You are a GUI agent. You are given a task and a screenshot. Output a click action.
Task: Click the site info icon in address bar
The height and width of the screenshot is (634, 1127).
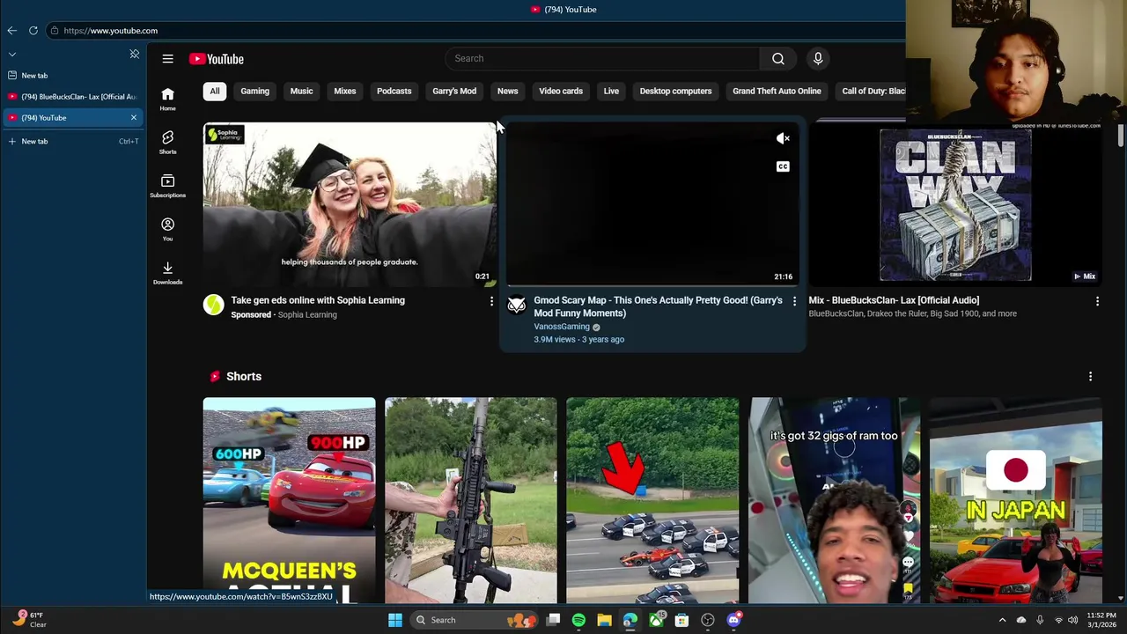(55, 31)
